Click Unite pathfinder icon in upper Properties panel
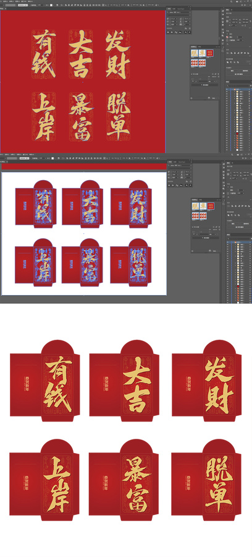The width and height of the screenshot is (252, 557). [x=228, y=62]
